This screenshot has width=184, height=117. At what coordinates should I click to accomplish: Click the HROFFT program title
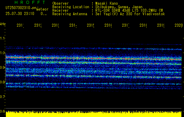[30, 2]
